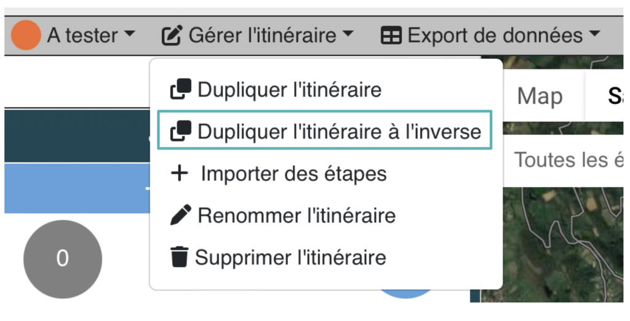Click the pencil icon for Renommer l'itinéraire
The width and height of the screenshot is (630, 321).
coord(181,215)
